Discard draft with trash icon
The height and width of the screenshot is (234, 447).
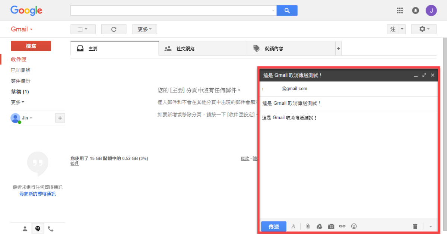tap(415, 226)
